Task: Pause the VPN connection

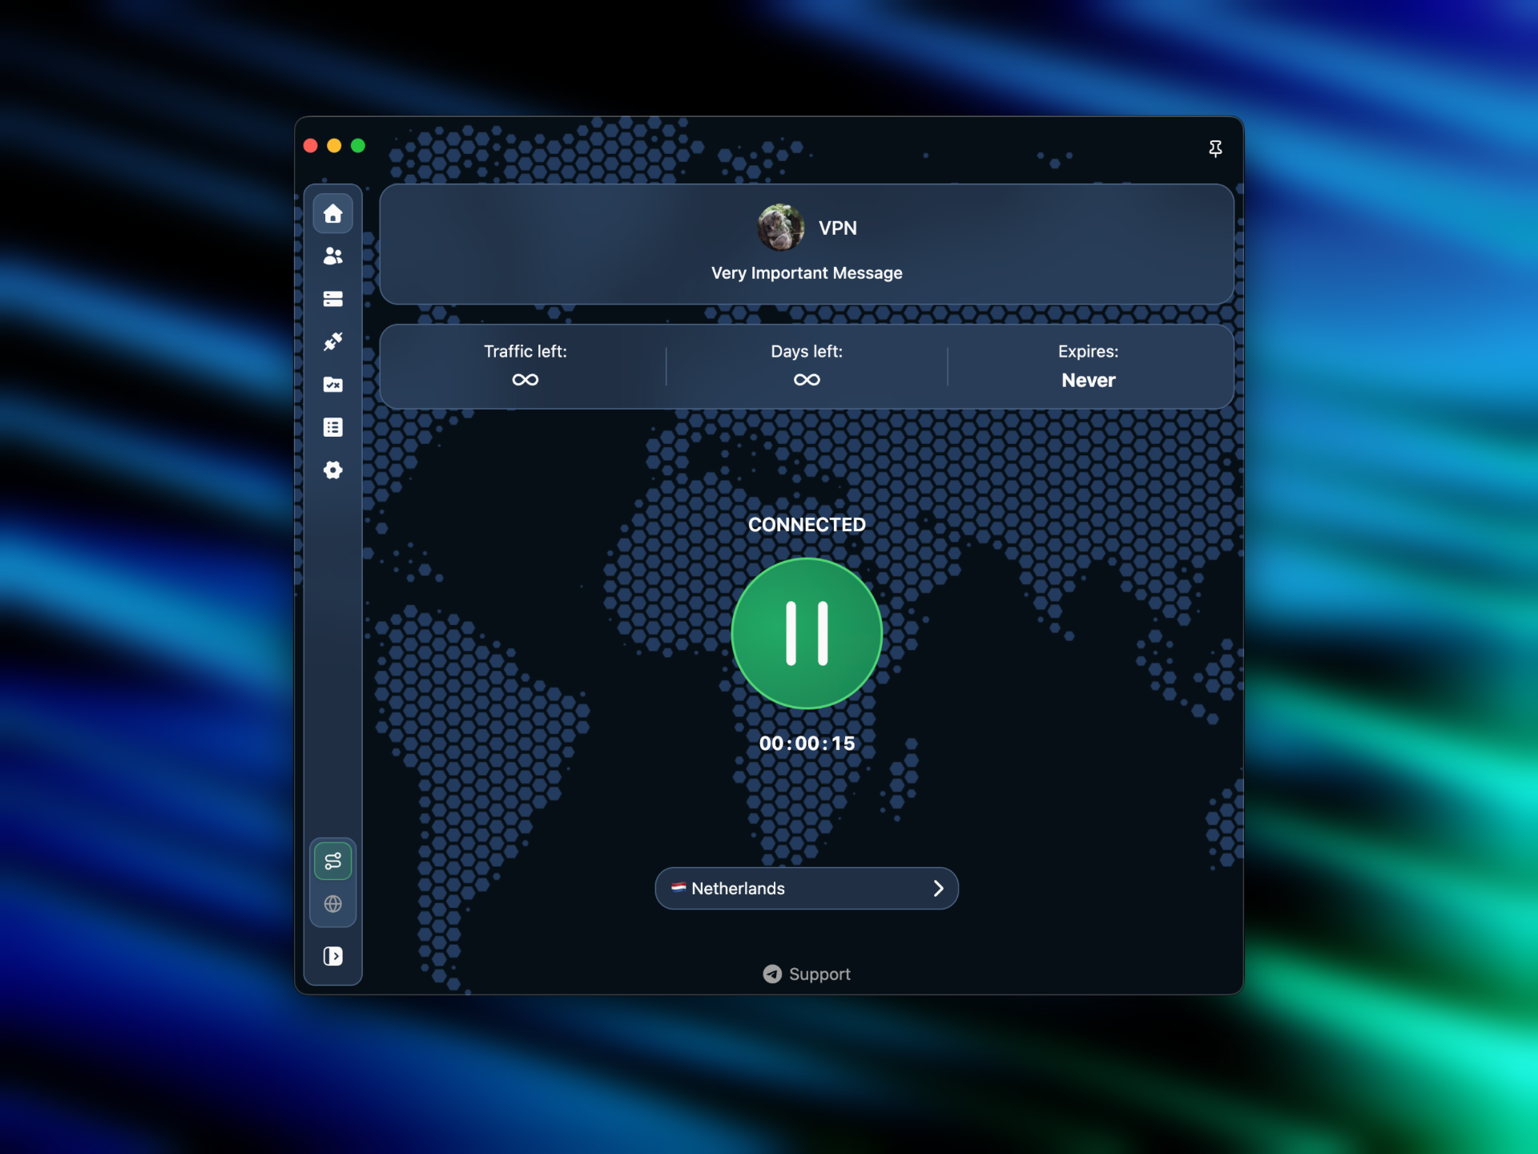Action: coord(807,633)
